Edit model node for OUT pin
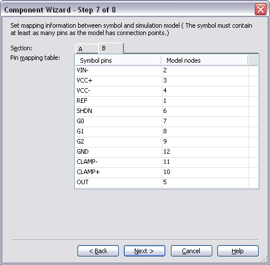This screenshot has width=270, height=265. 205,182
